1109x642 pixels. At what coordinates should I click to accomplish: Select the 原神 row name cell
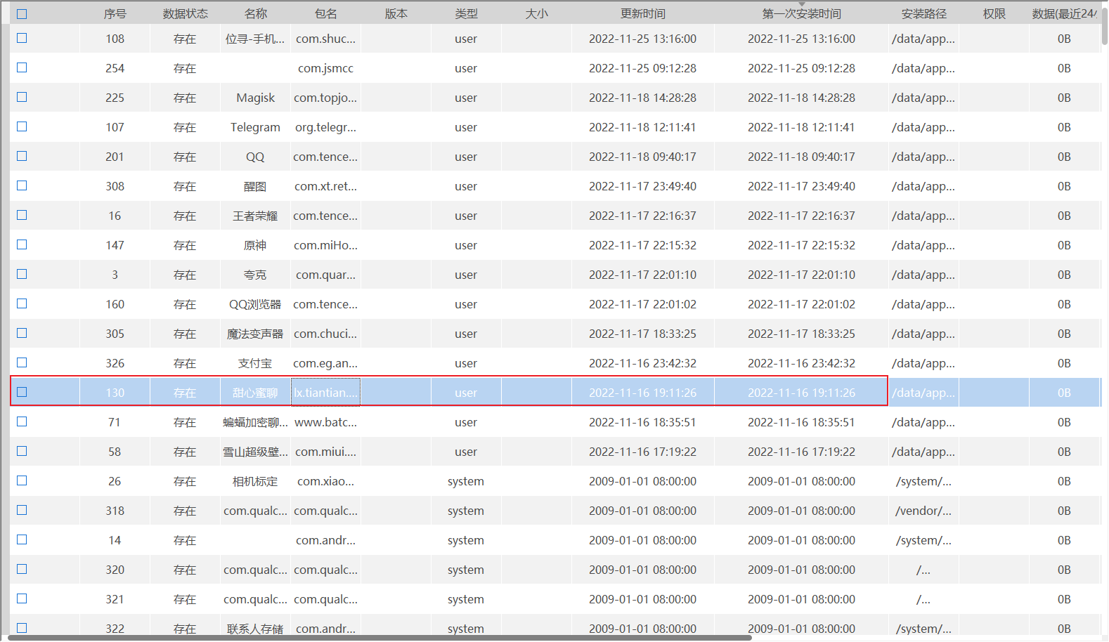(x=255, y=245)
